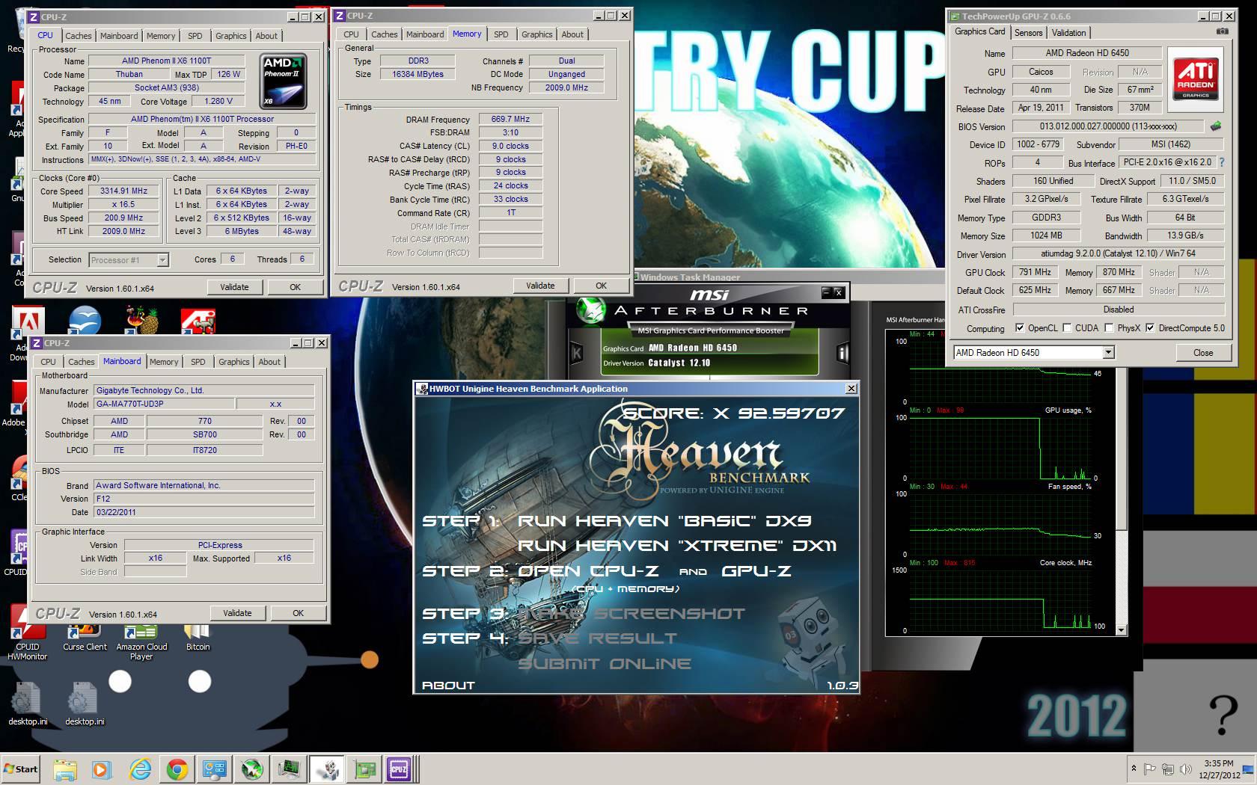Click Submit Online in HWBOT Heaven

pos(605,664)
